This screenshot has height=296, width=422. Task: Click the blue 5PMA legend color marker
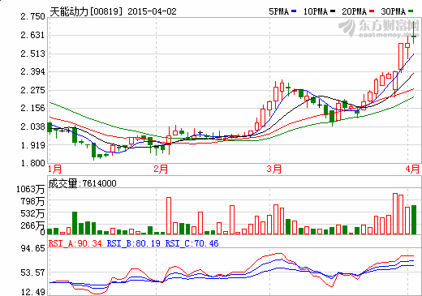pos(294,11)
